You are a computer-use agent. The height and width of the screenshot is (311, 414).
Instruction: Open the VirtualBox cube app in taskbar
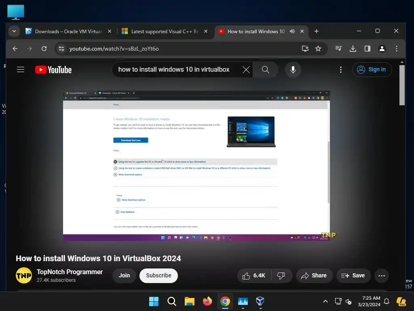[x=260, y=301]
